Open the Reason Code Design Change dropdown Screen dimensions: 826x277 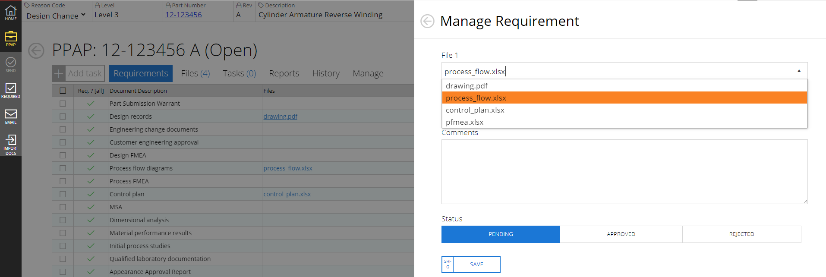tap(56, 16)
